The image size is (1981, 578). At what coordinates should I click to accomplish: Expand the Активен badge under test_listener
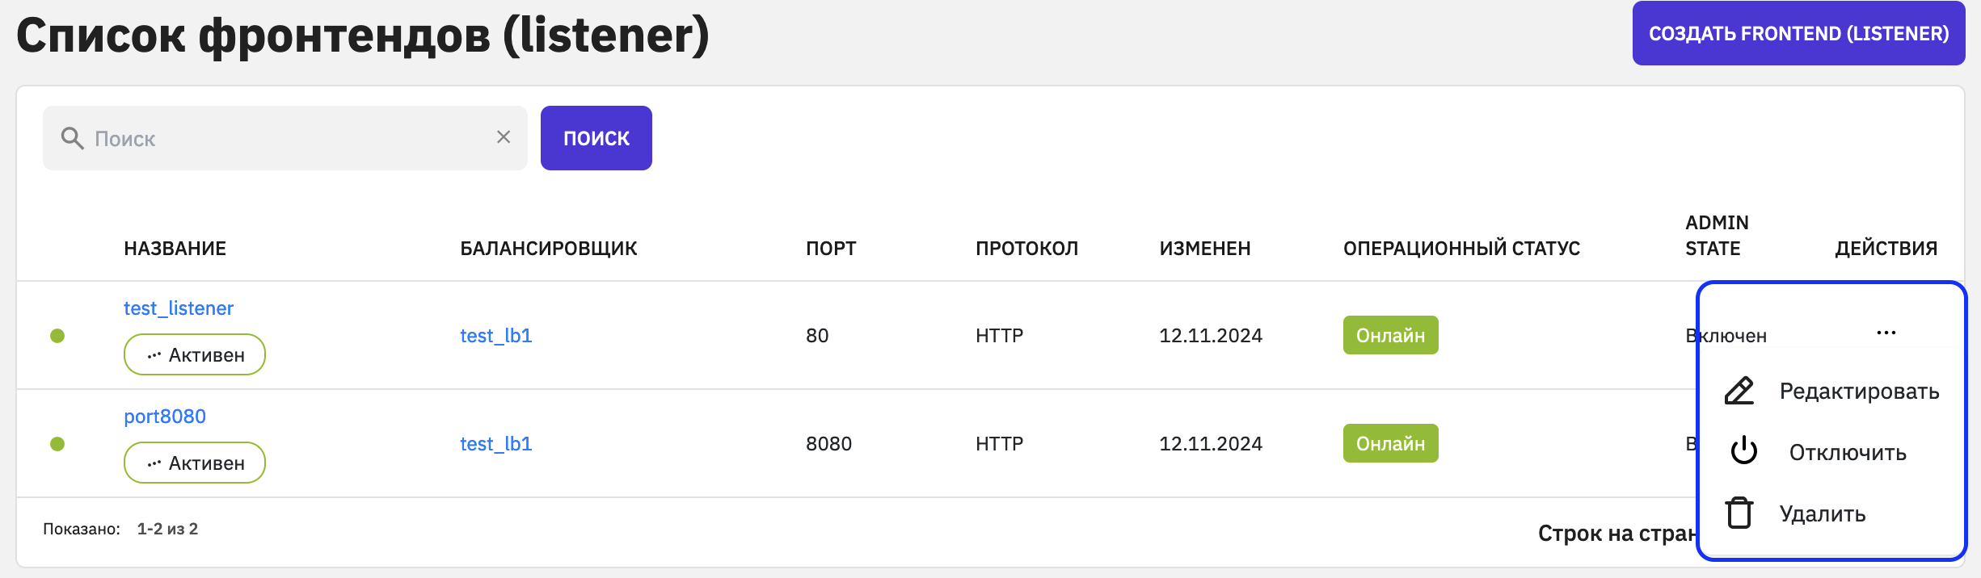(x=195, y=354)
